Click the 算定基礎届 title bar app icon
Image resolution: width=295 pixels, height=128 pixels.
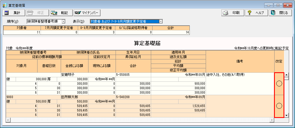4,5
